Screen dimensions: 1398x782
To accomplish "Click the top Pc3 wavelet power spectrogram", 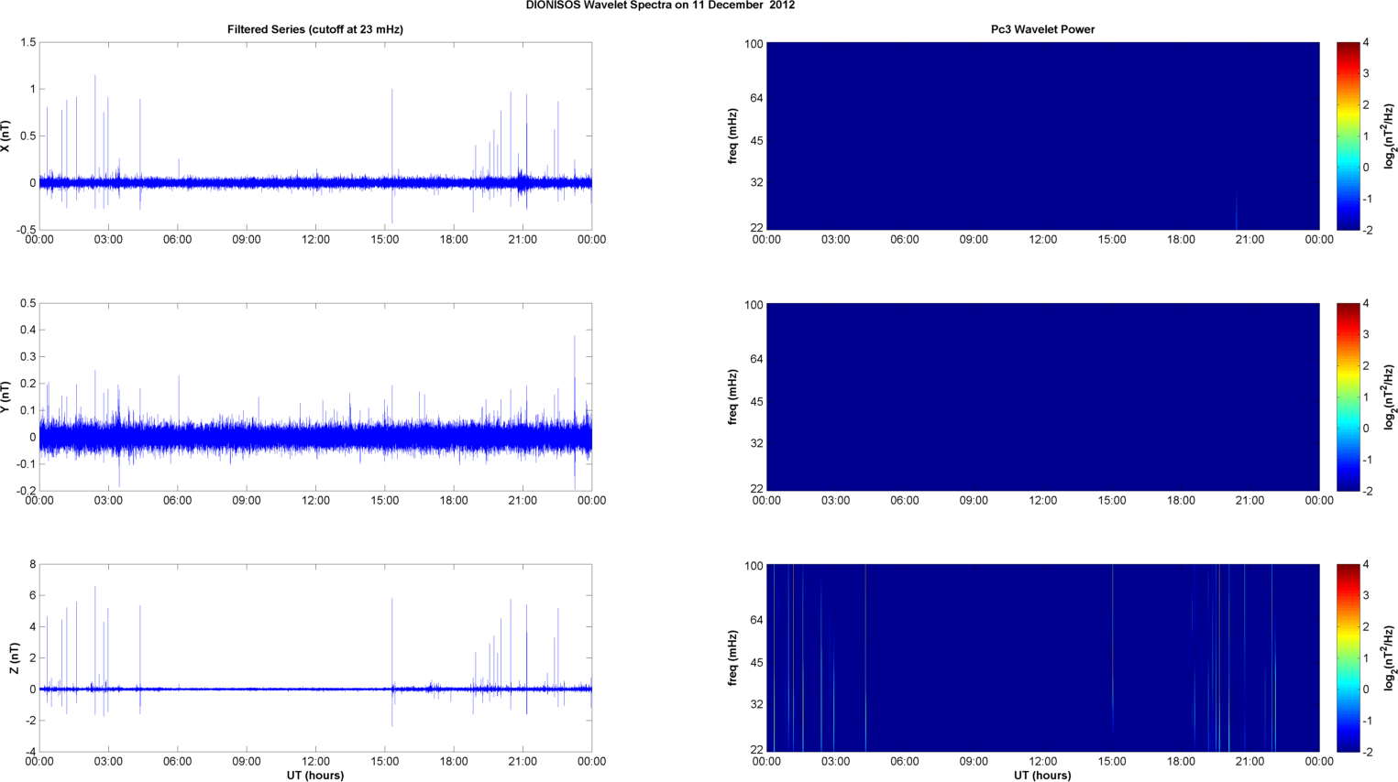I will click(1042, 136).
